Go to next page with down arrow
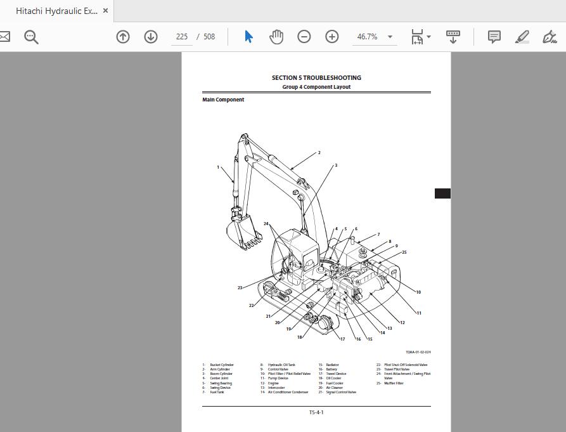566x432 pixels. click(150, 37)
